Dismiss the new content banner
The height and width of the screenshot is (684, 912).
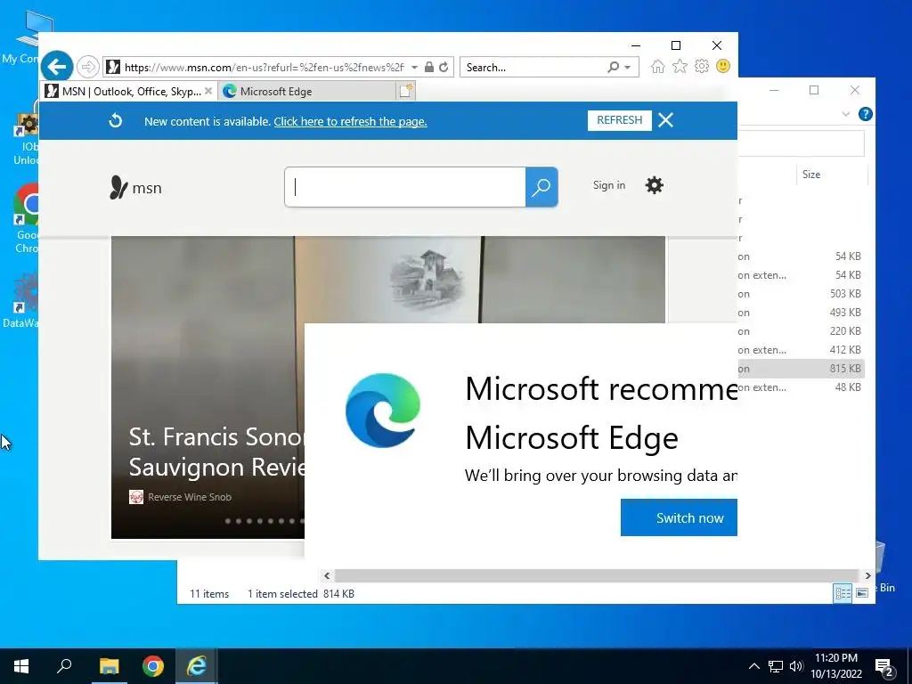point(666,120)
